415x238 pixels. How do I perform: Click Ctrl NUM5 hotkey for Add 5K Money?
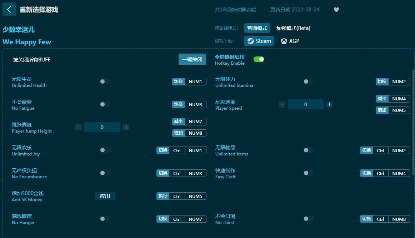(181, 196)
